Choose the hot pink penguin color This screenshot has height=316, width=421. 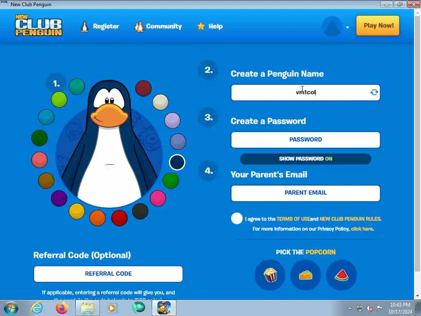tap(158, 198)
